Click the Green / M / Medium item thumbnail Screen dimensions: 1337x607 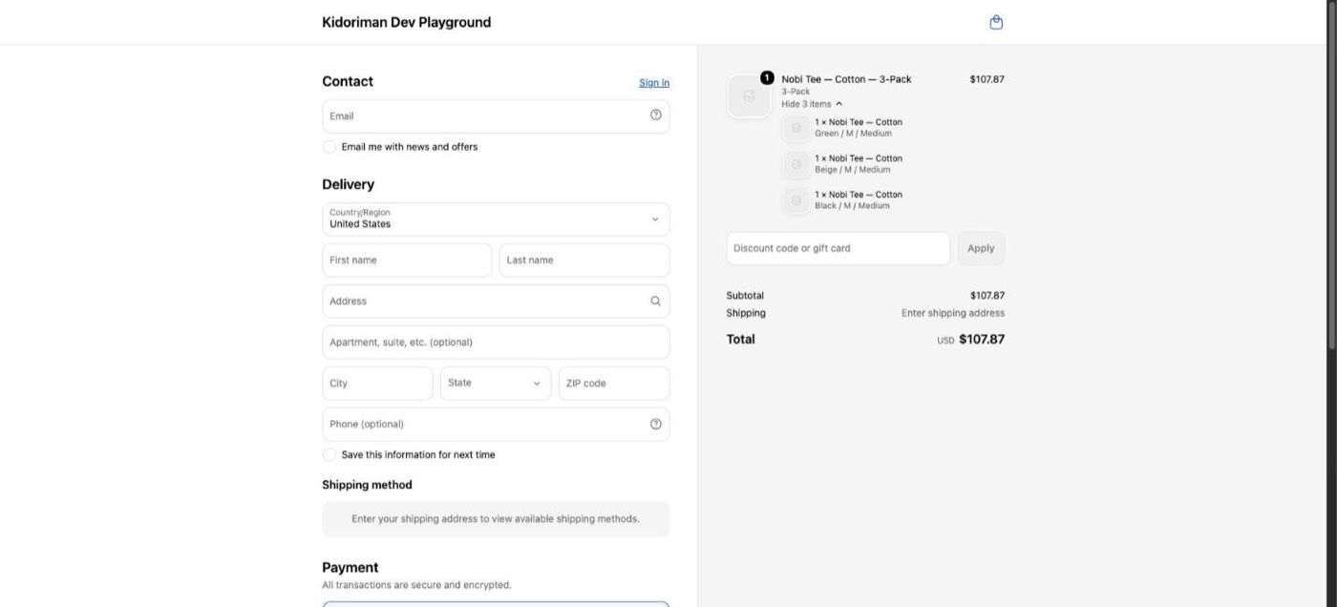tap(796, 128)
